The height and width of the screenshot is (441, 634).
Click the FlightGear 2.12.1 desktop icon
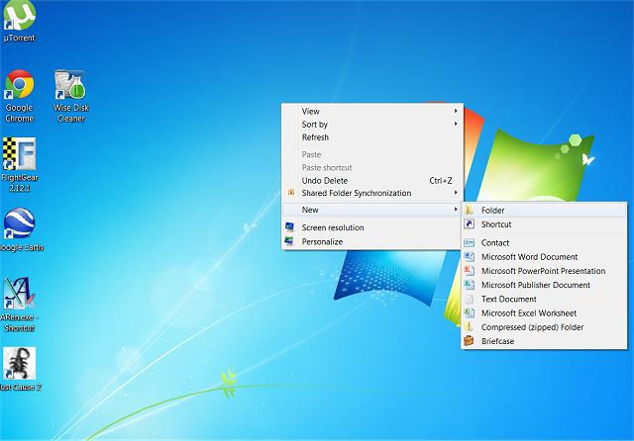(x=19, y=156)
